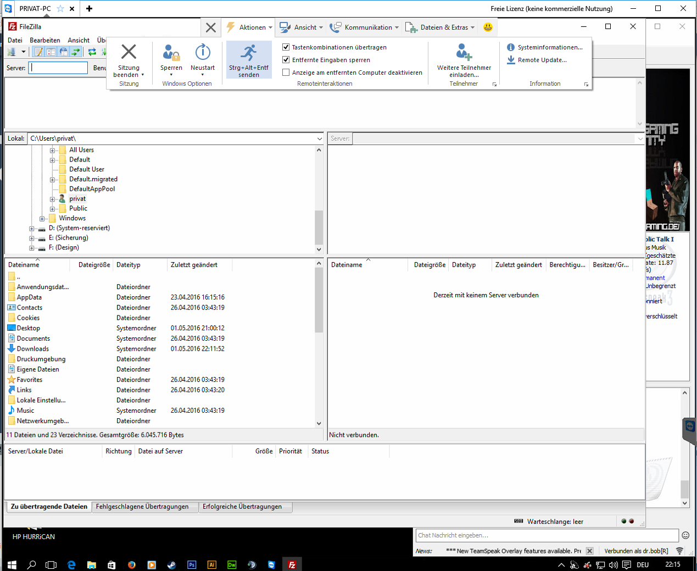This screenshot has height=571, width=697.
Task: Open FileZilla site manager toolbar icon
Action: tap(12, 52)
